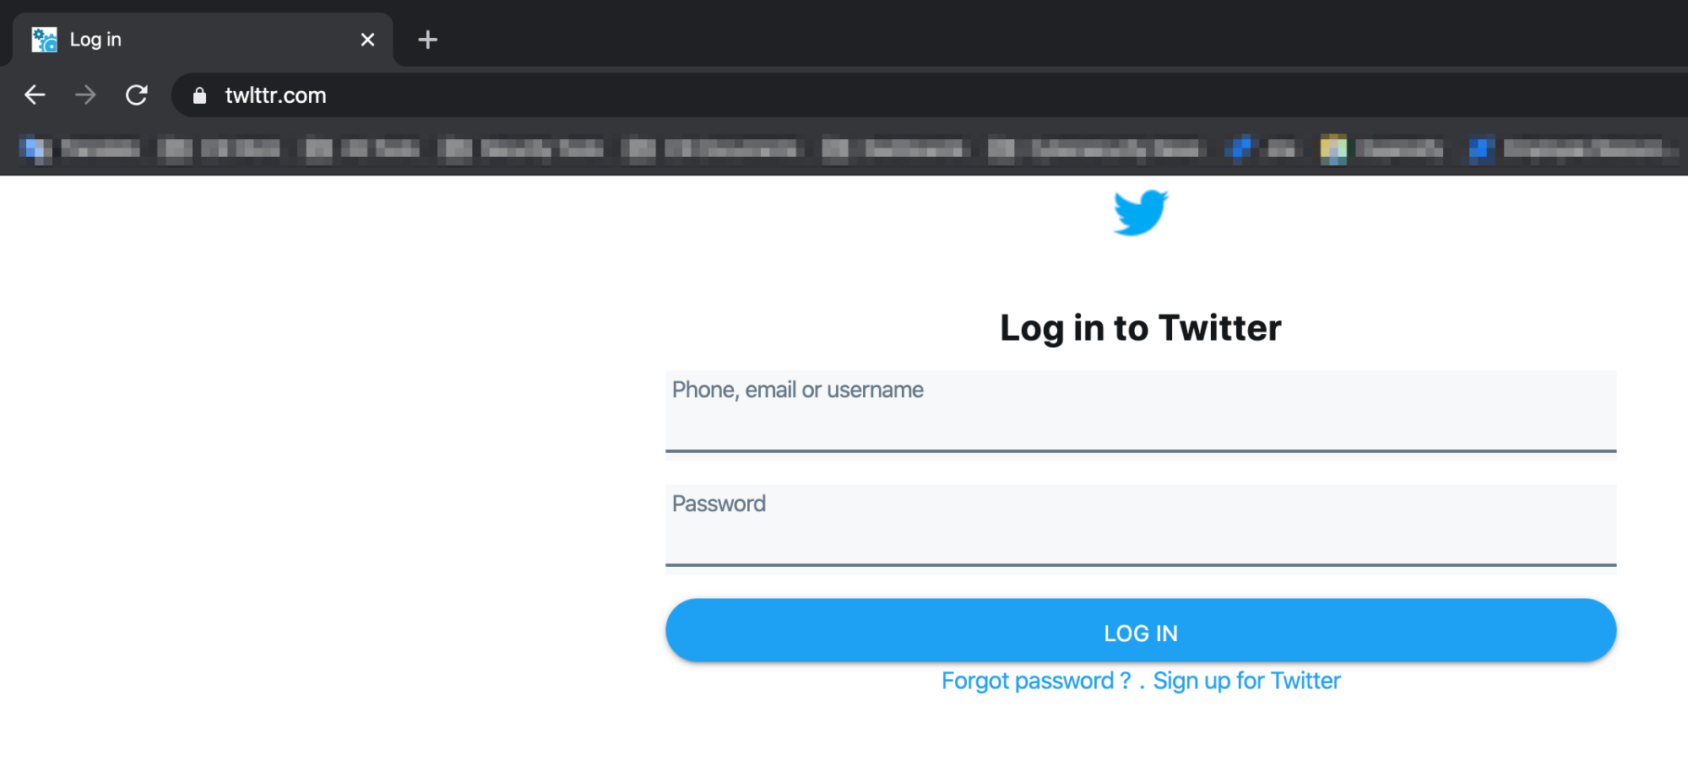The image size is (1688, 776).
Task: Click the Log in to Twitter heading
Action: point(1140,328)
